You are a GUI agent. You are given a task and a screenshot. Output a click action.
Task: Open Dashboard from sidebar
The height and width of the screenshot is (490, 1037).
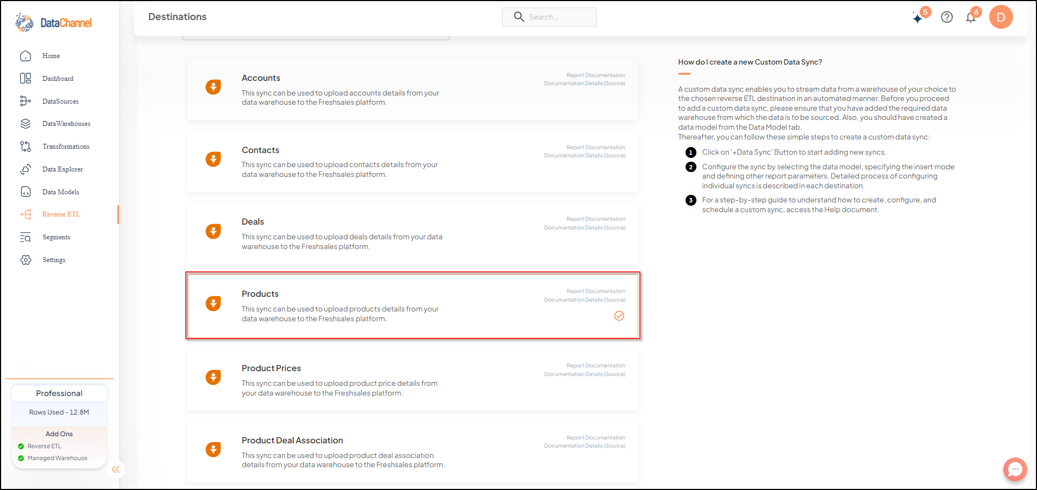58,79
